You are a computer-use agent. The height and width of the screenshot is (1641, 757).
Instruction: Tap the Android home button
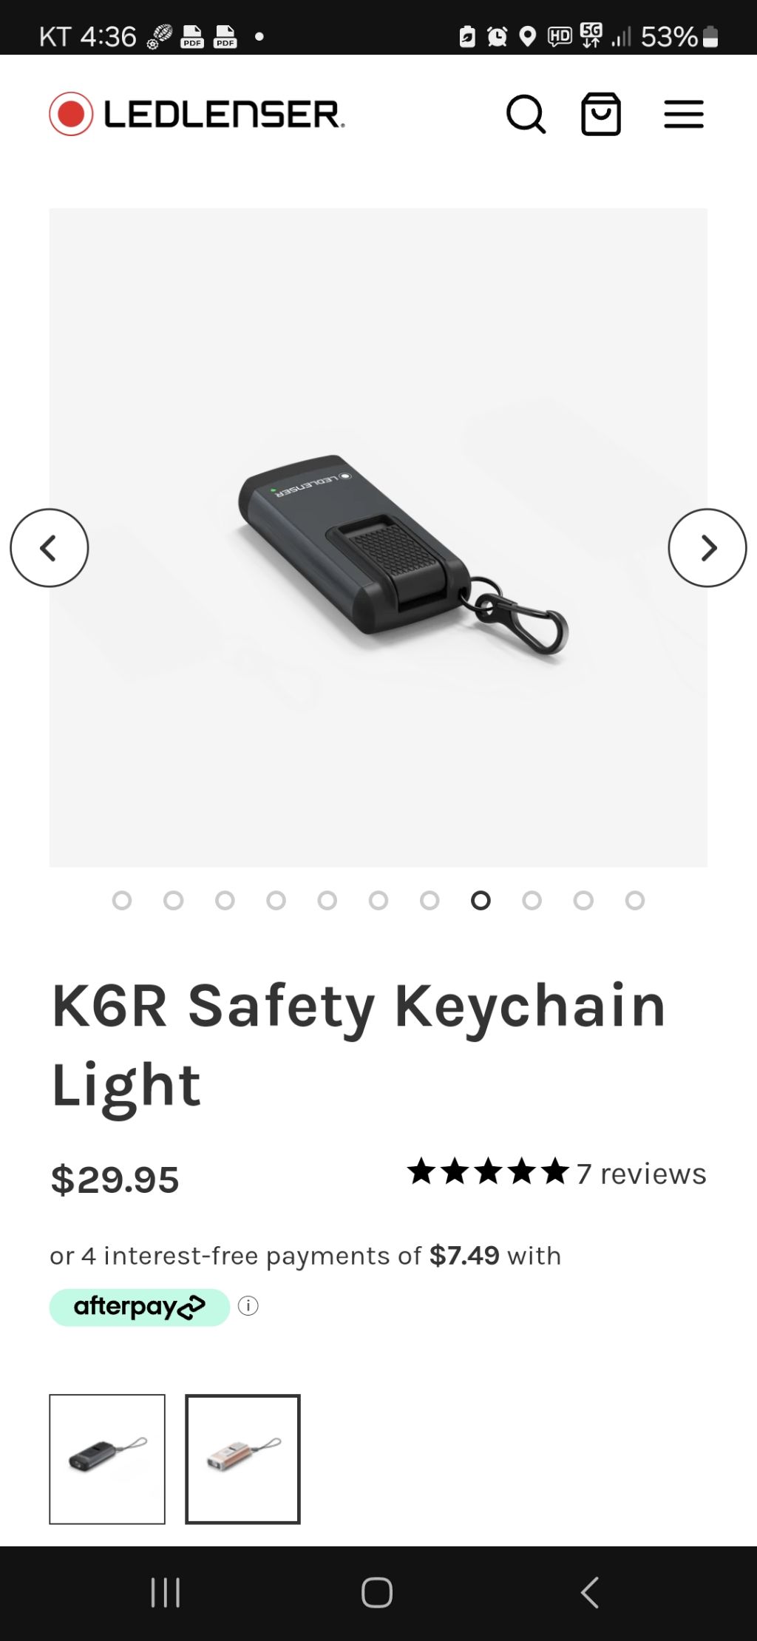(x=377, y=1592)
